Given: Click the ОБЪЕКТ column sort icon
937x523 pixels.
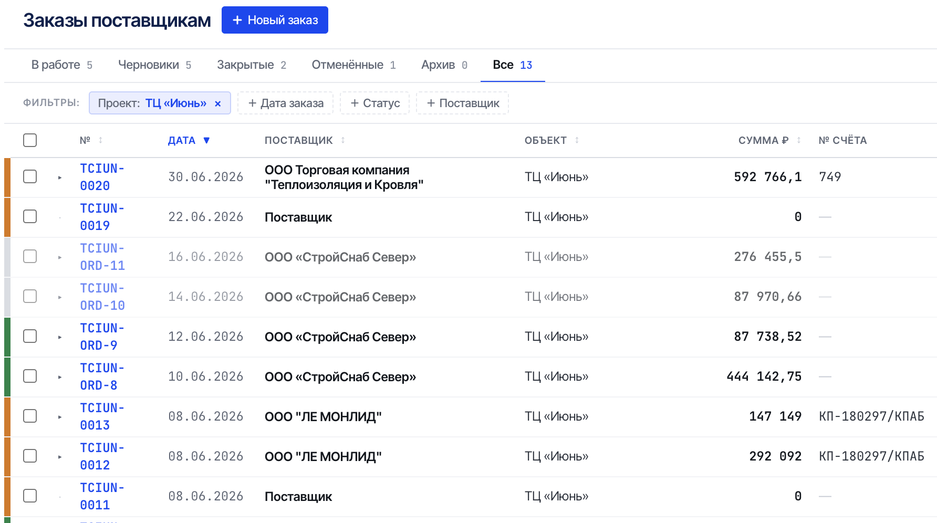Looking at the screenshot, I should [577, 140].
